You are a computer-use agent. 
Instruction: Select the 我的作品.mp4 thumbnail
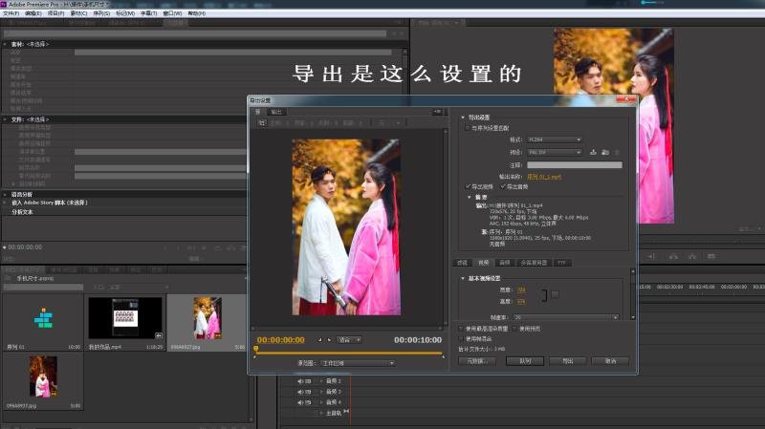coord(125,318)
